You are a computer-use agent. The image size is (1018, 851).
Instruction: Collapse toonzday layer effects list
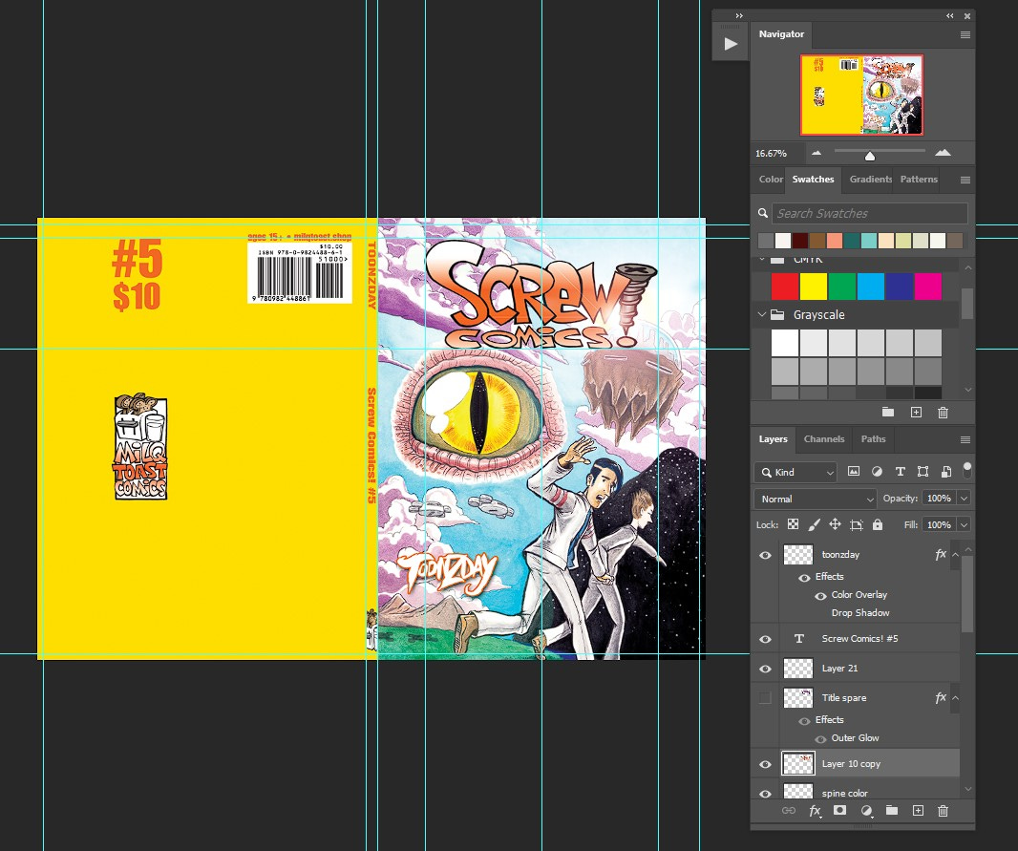(955, 554)
